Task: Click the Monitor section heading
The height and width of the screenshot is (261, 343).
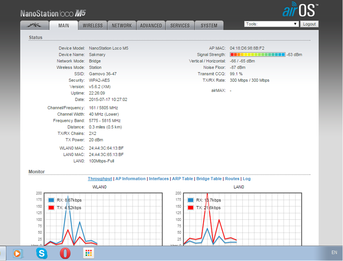Action: [x=37, y=172]
